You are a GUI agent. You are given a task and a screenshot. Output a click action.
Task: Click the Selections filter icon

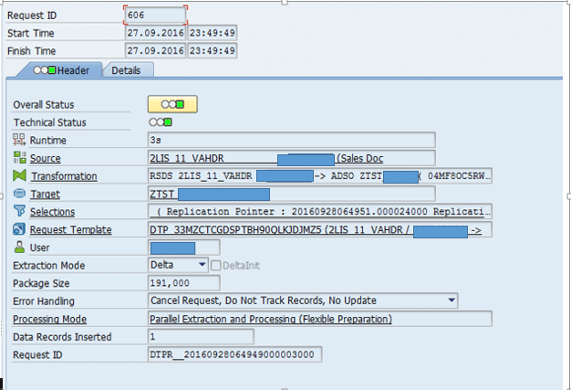19,211
